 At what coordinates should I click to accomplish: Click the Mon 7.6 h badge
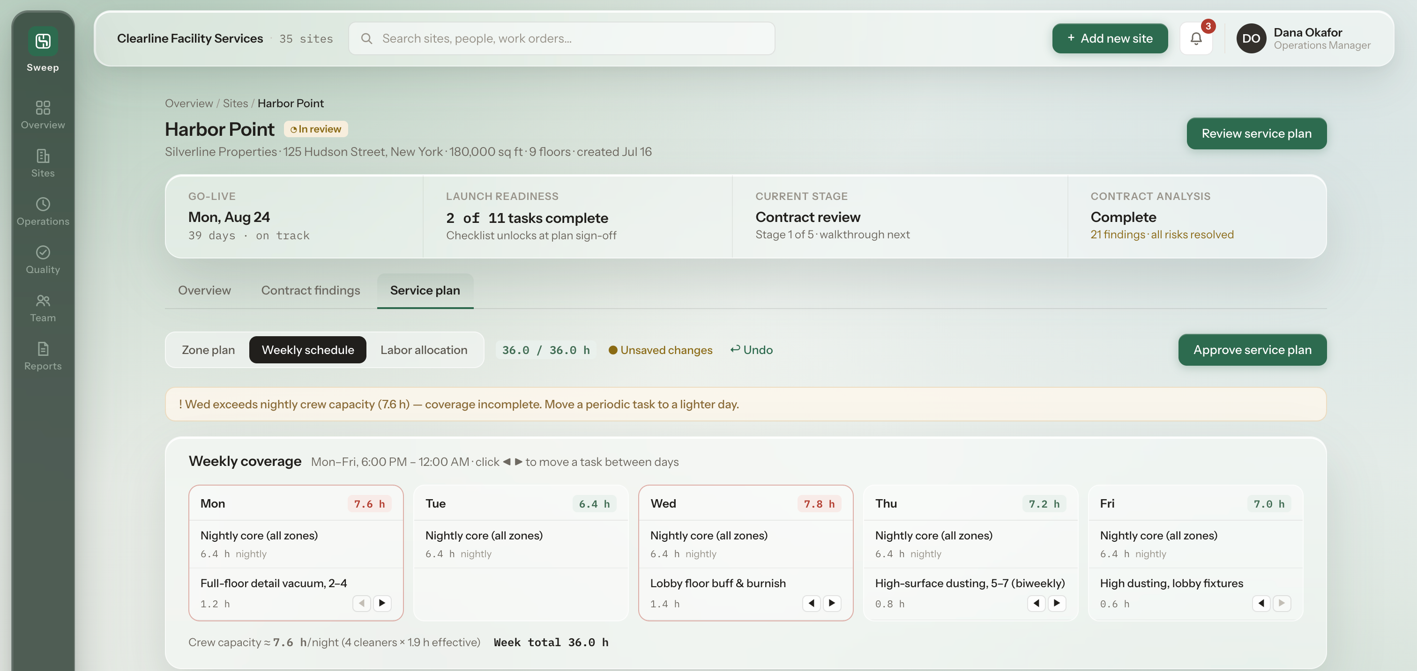(369, 504)
